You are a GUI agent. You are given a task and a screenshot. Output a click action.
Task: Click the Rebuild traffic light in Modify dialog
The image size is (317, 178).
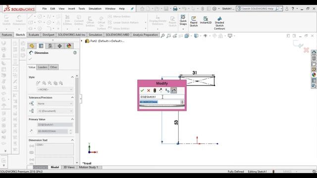coord(155,90)
